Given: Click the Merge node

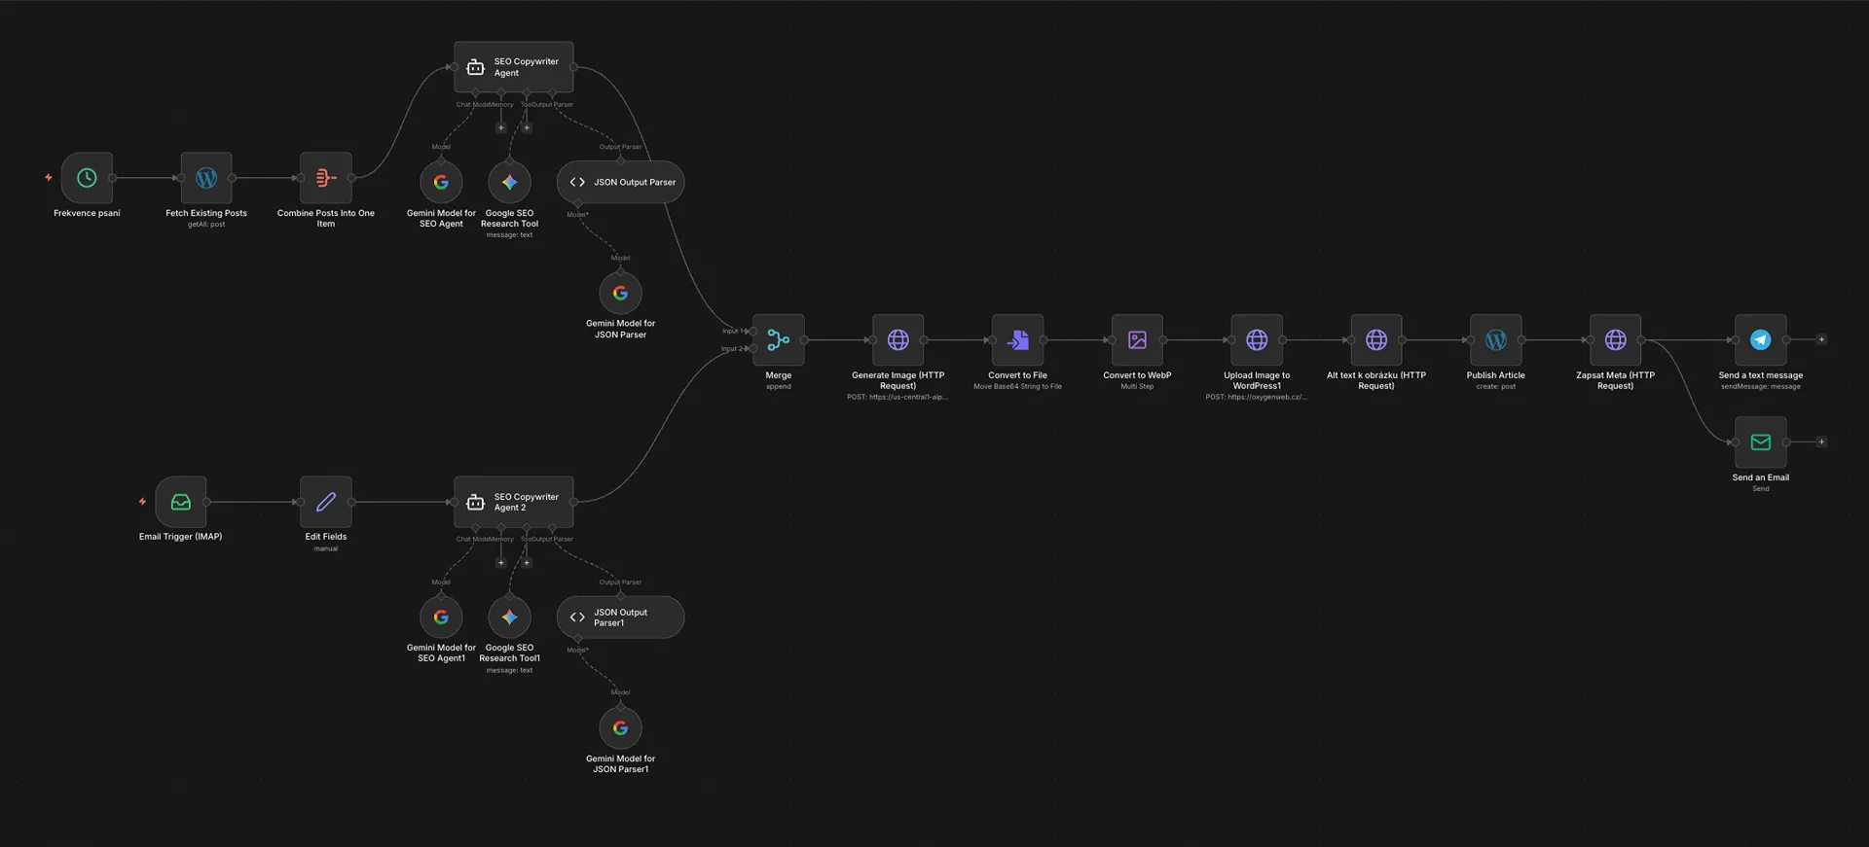Looking at the screenshot, I should pos(778,340).
